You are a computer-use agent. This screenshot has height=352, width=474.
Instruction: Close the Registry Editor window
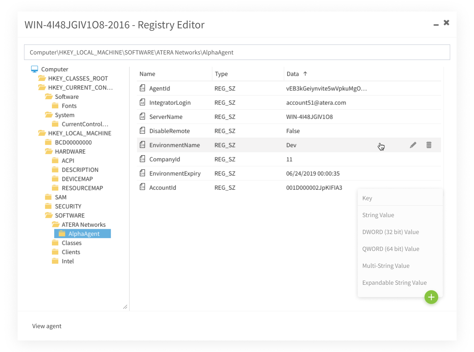pyautogui.click(x=446, y=22)
